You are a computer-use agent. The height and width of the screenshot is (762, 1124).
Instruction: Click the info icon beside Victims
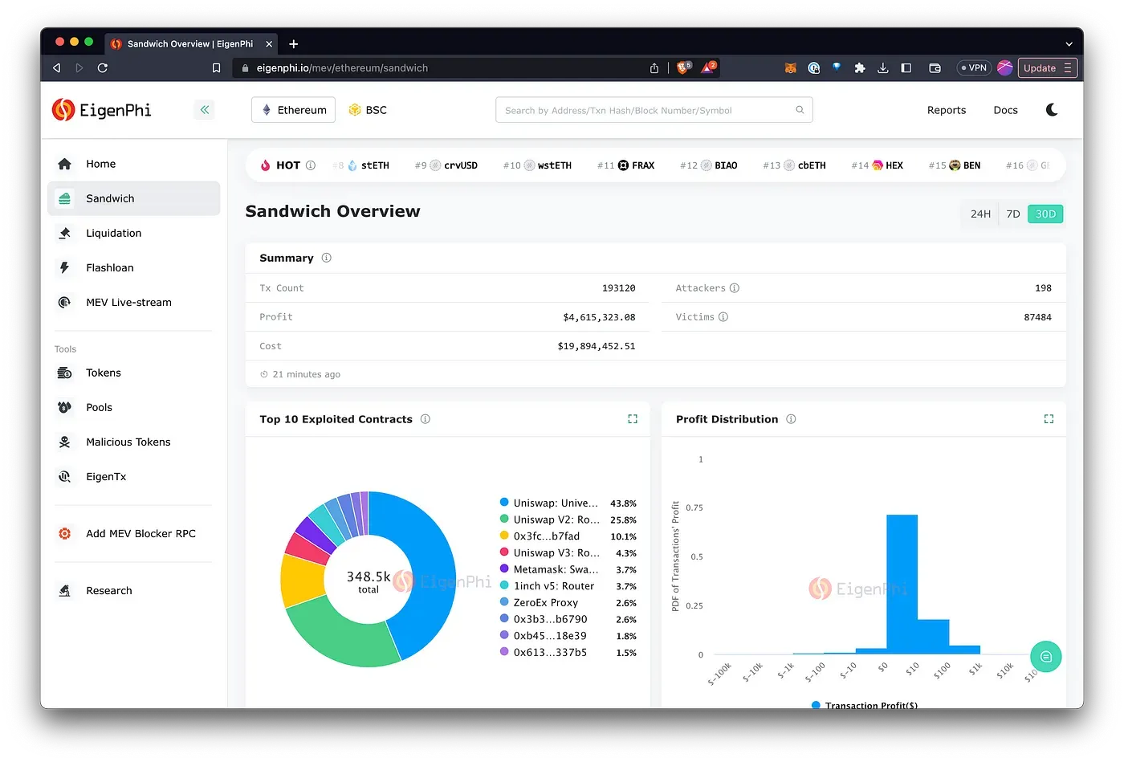[723, 317]
